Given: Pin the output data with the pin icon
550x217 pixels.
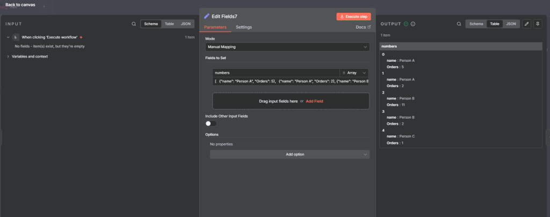Looking at the screenshot, I should click(x=538, y=24).
